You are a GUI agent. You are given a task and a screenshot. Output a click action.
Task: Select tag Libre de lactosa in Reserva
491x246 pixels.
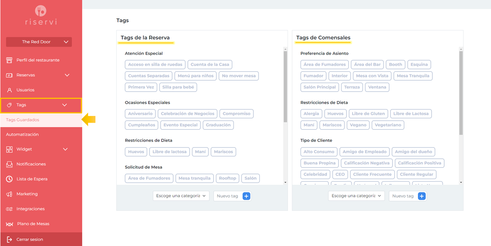click(x=169, y=152)
